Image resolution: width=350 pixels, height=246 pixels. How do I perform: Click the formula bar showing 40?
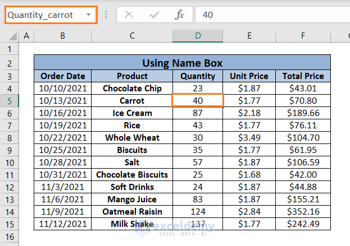click(270, 15)
